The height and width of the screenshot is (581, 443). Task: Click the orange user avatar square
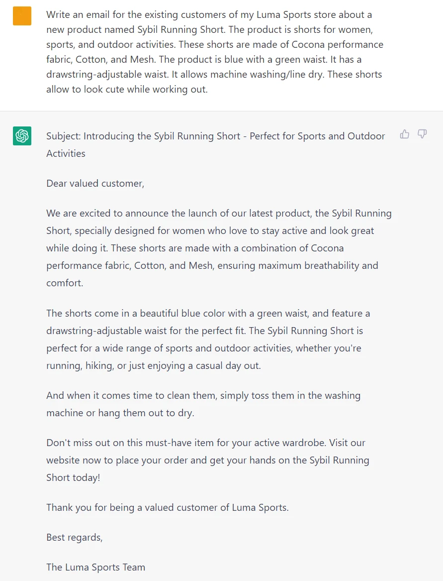[x=22, y=16]
